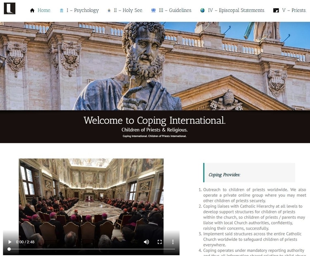Play the Vatican hall video
Image resolution: width=310 pixels, height=256 pixels.
[10, 242]
